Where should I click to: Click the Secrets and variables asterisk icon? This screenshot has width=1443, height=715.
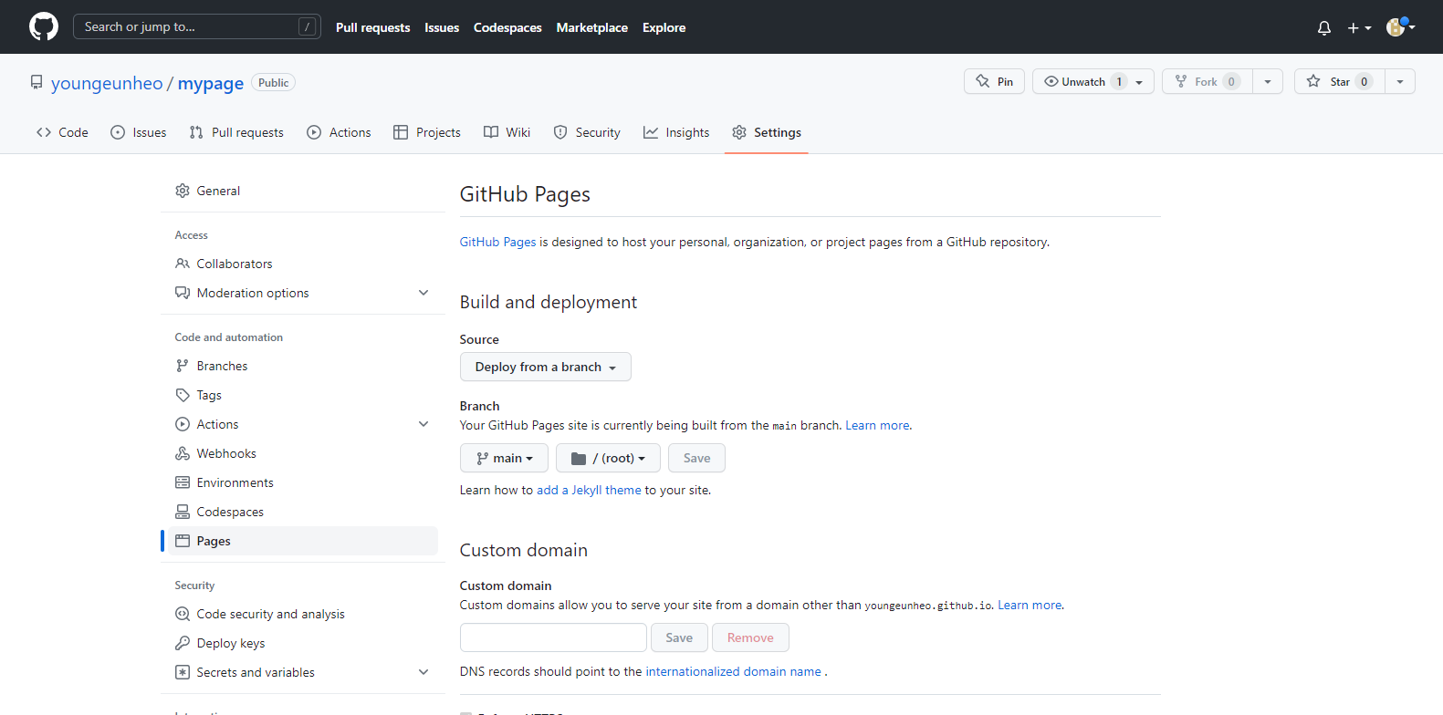(183, 672)
